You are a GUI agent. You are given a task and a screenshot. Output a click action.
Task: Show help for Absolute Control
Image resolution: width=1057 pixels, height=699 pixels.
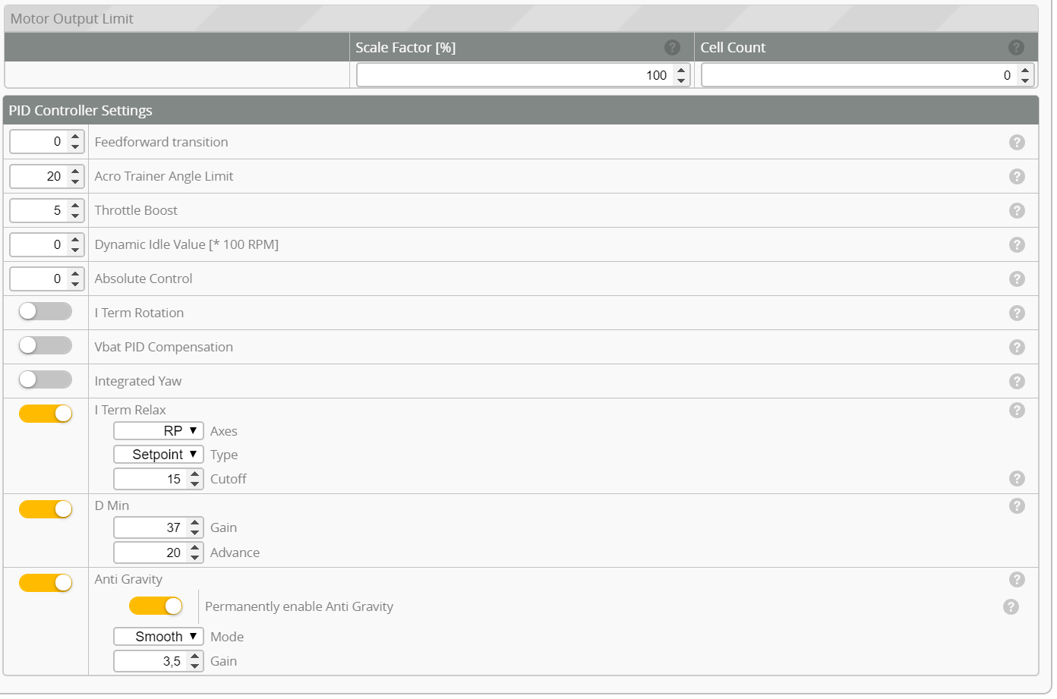tap(1017, 279)
